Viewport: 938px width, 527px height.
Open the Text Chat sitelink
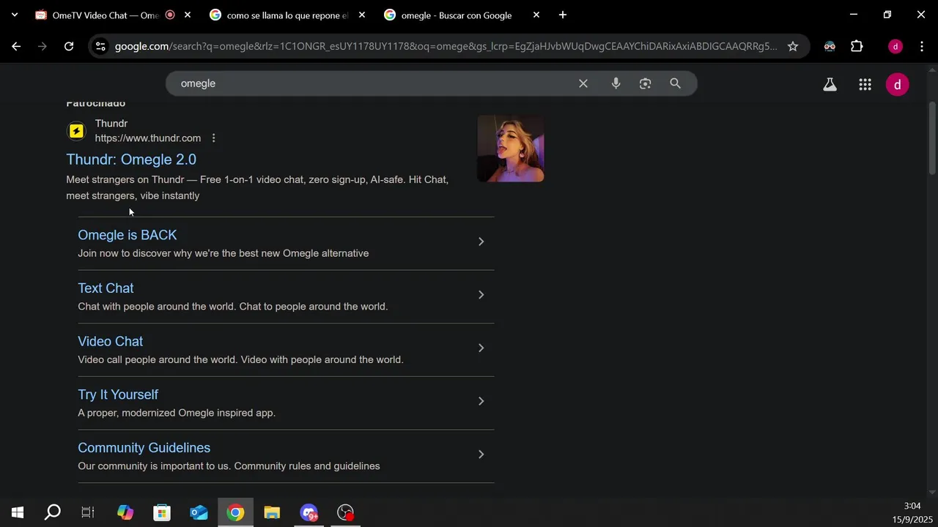pyautogui.click(x=106, y=288)
